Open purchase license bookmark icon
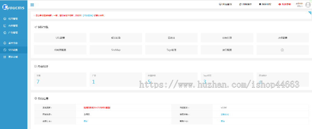 pos(260,4)
